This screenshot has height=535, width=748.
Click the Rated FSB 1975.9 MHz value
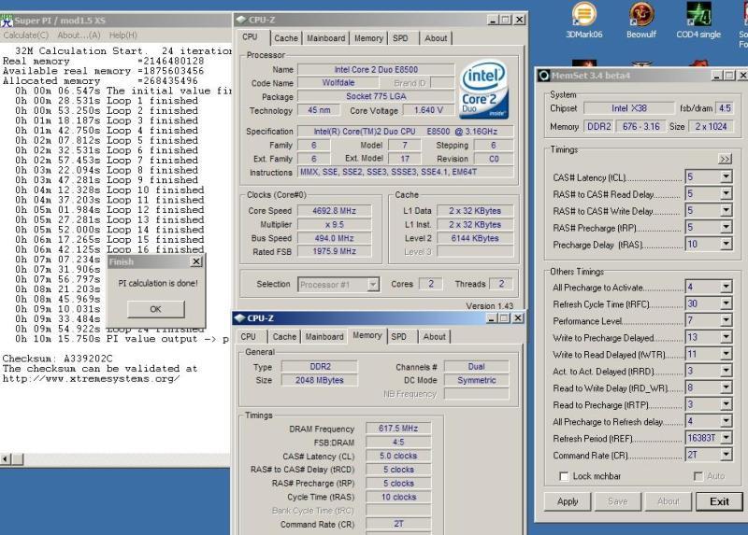point(335,251)
